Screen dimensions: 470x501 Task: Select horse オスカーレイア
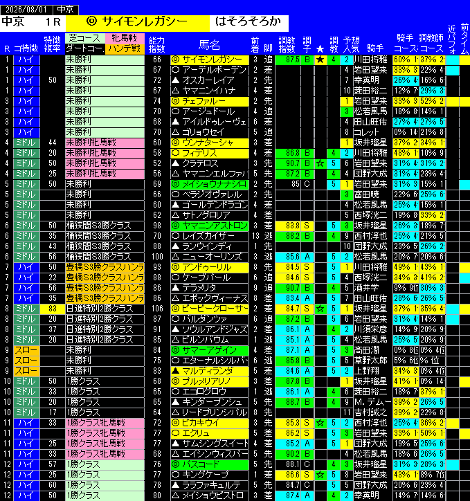[x=210, y=80]
